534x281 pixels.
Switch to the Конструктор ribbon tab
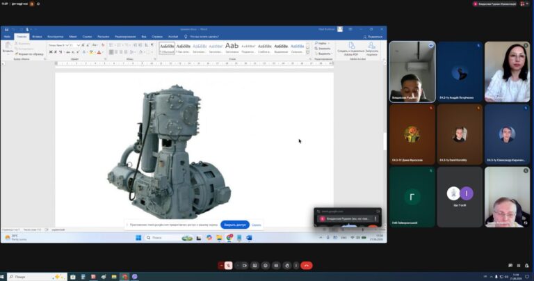coord(55,36)
